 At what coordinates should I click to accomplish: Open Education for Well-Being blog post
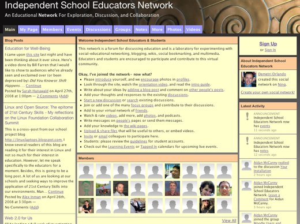(x=28, y=48)
